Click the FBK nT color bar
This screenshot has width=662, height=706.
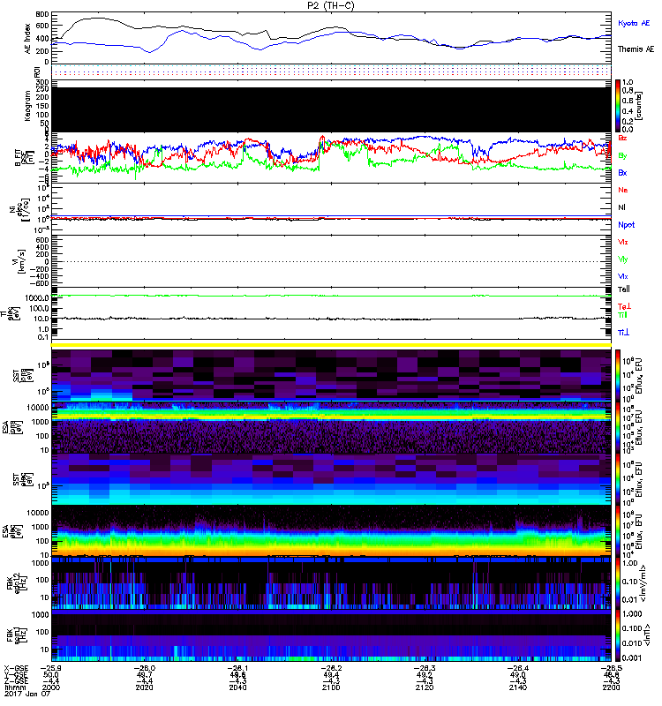pyautogui.click(x=618, y=635)
